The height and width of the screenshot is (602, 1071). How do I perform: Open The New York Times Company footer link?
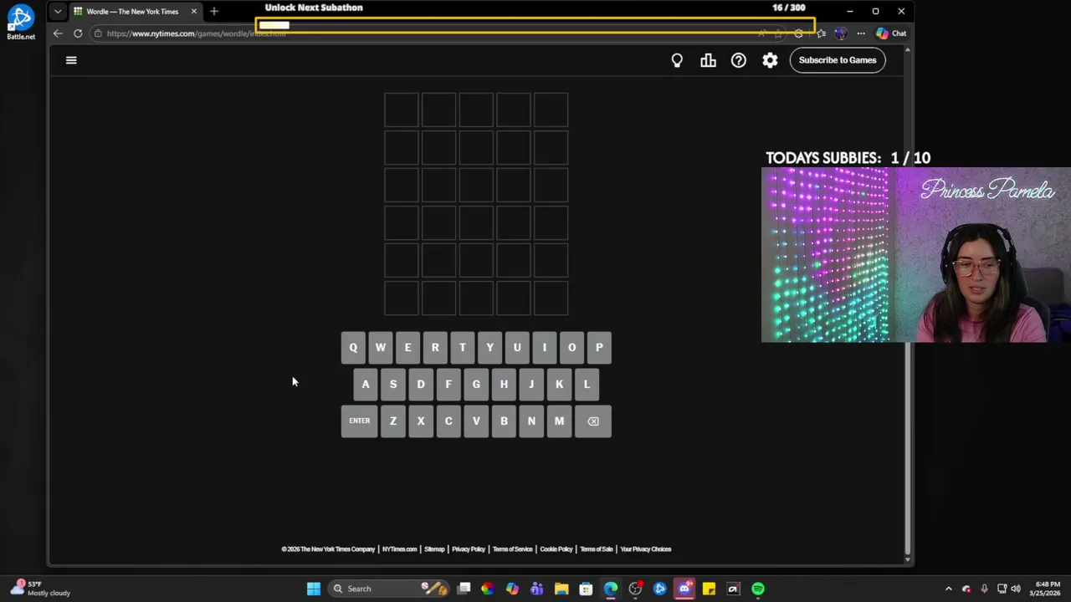point(328,549)
